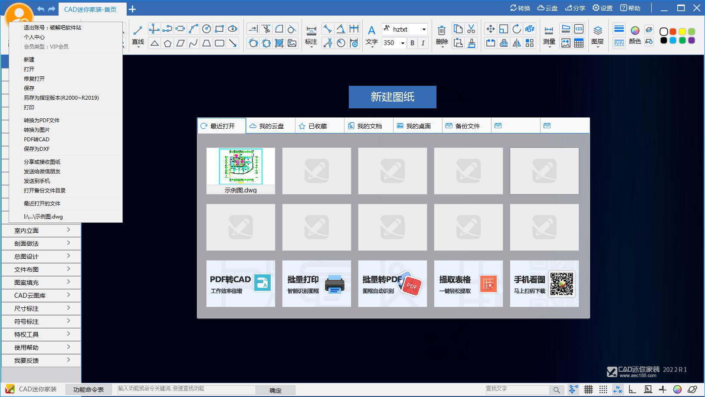
Task: Click the 转换 button in title bar
Action: click(x=520, y=8)
